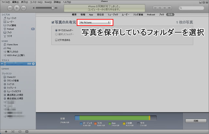Image resolution: width=209 pixels, height=134 pixels.
Task: Switch to the Podcast tab
Action: click(x=151, y=14)
